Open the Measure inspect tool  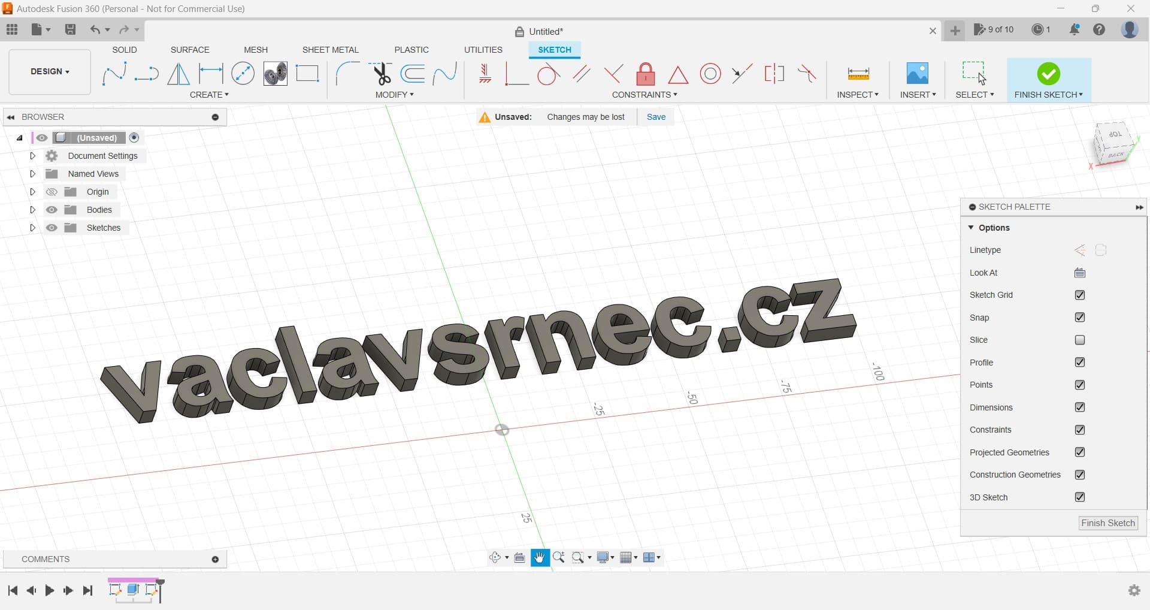coord(858,74)
